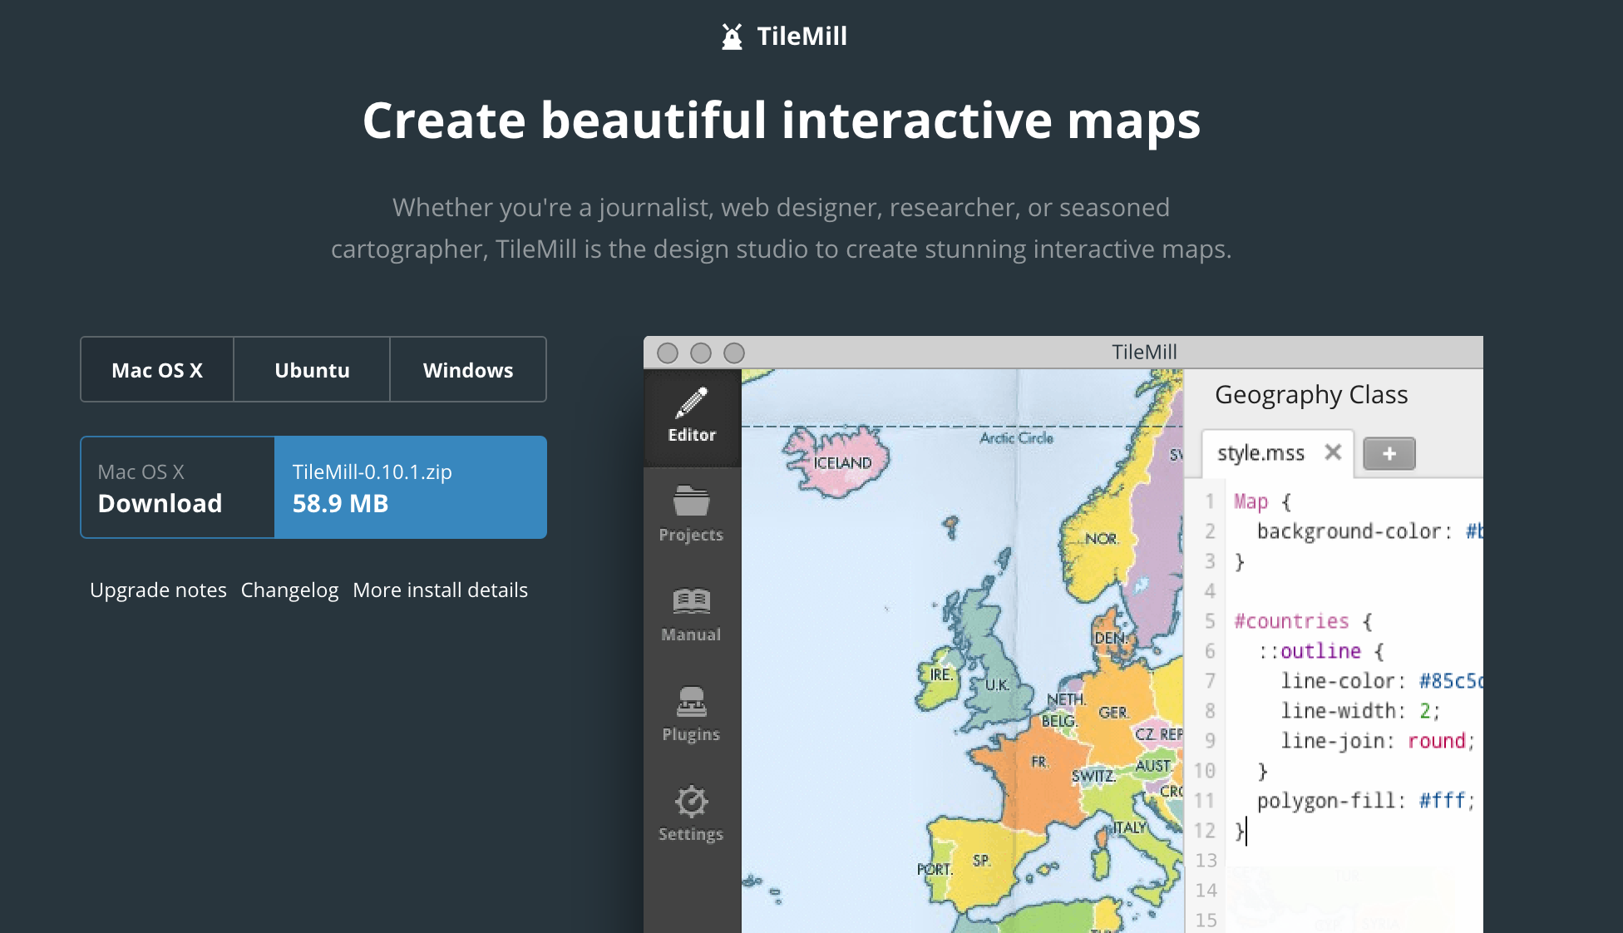Select the Mac OS X platform tab
Viewport: 1623px width, 933px height.
157,369
